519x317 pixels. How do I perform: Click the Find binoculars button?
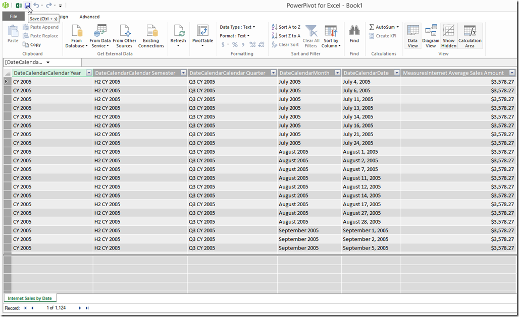354,34
